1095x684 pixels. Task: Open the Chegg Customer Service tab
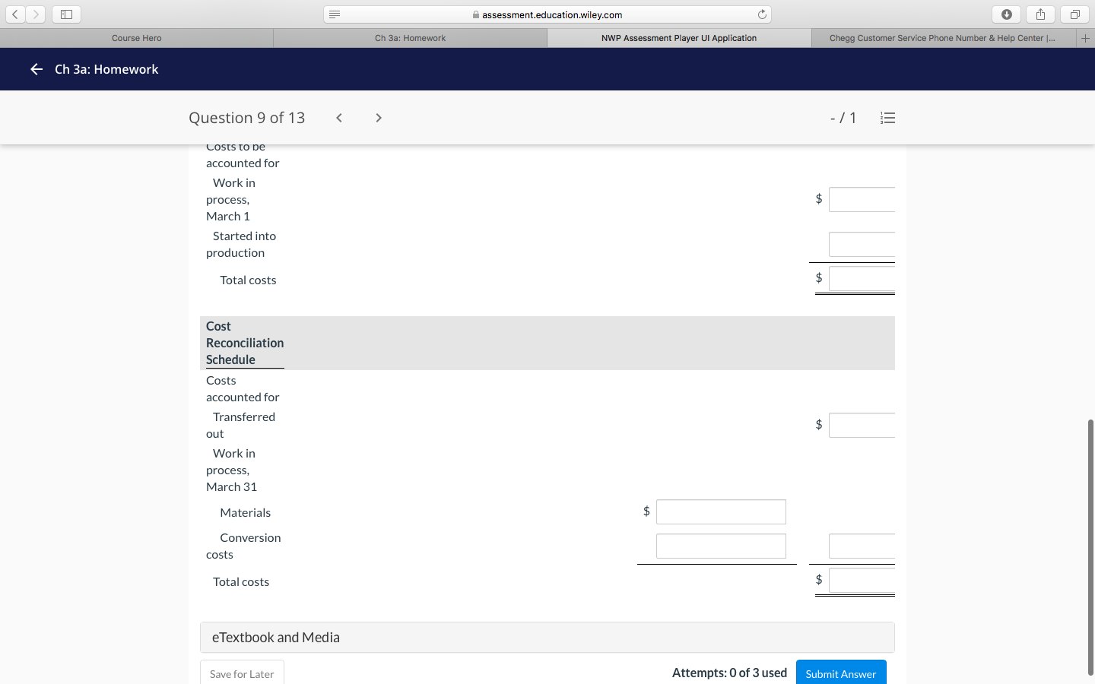click(x=943, y=37)
